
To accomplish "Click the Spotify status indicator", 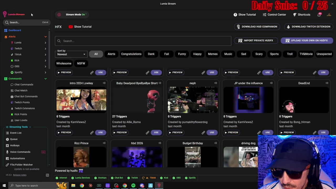I will pyautogui.click(x=190, y=178).
